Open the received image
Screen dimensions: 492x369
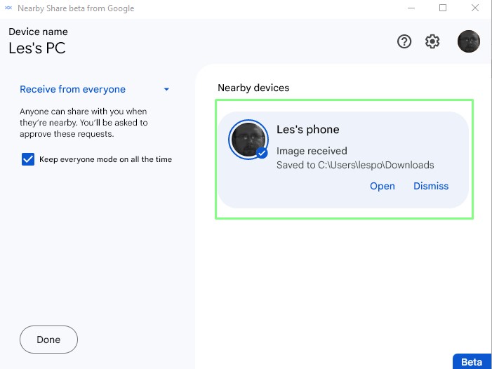coord(383,186)
